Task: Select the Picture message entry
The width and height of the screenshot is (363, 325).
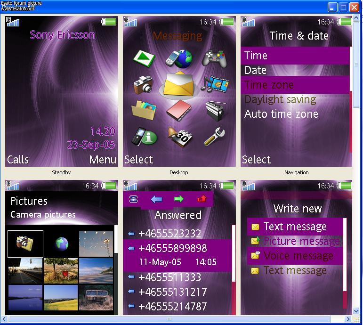Action: [295, 241]
